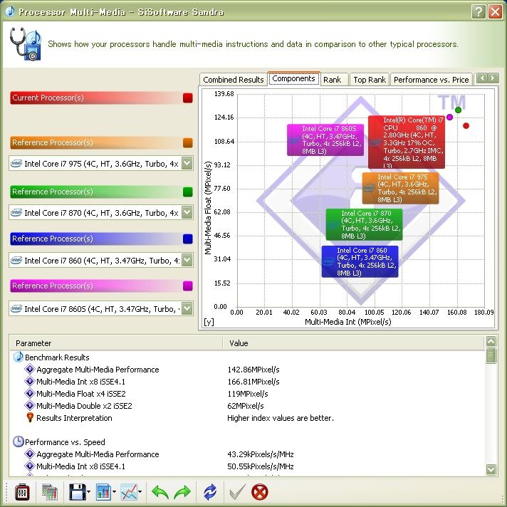Click the Benchmark Results section icon
507x507 pixels.
[18, 357]
